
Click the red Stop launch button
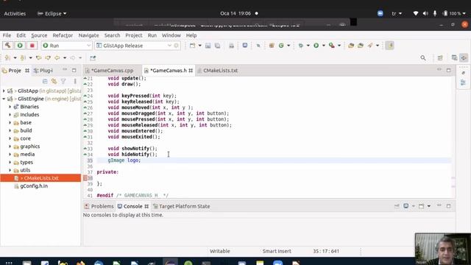point(32,46)
